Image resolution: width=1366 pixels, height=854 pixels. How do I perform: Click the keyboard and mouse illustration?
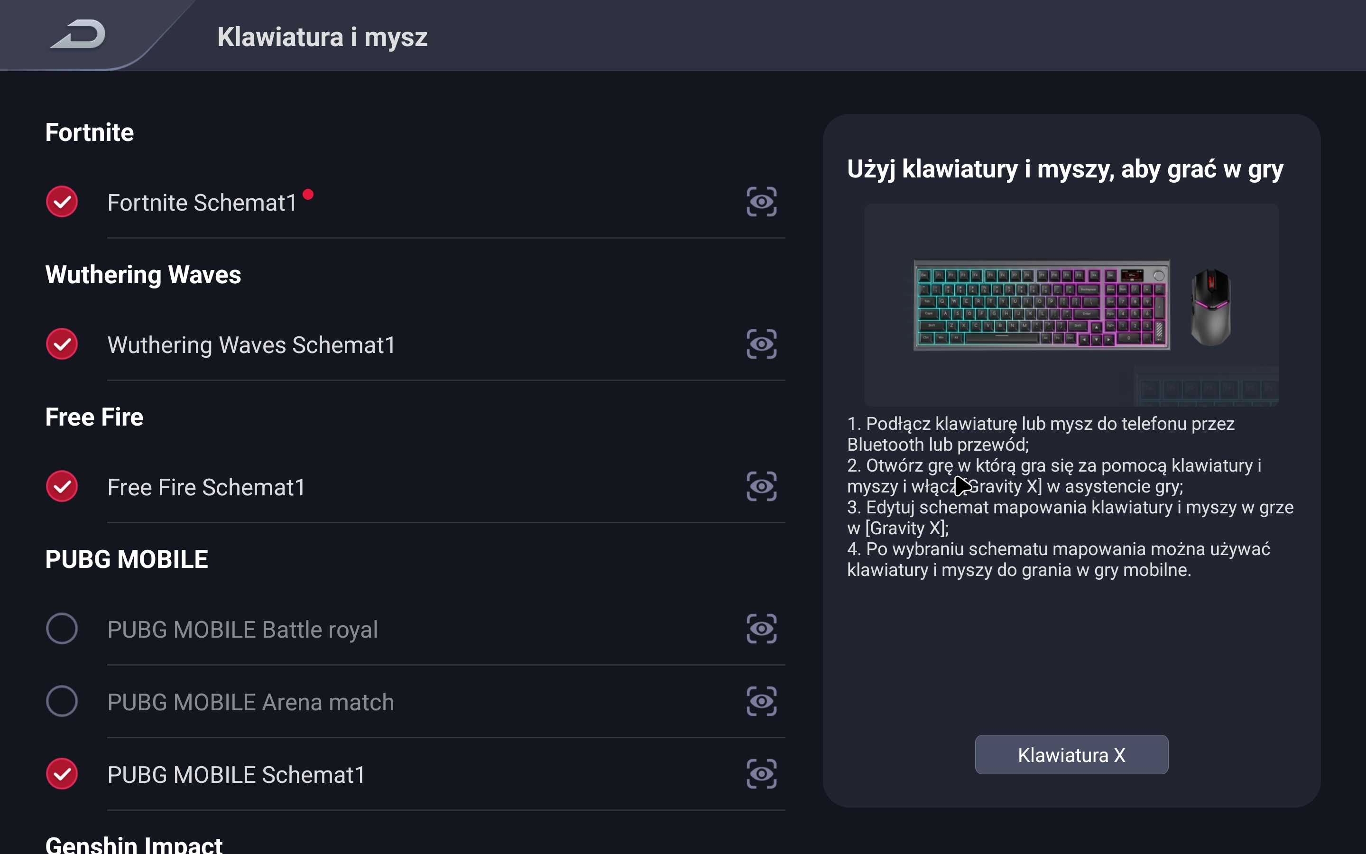pyautogui.click(x=1070, y=305)
